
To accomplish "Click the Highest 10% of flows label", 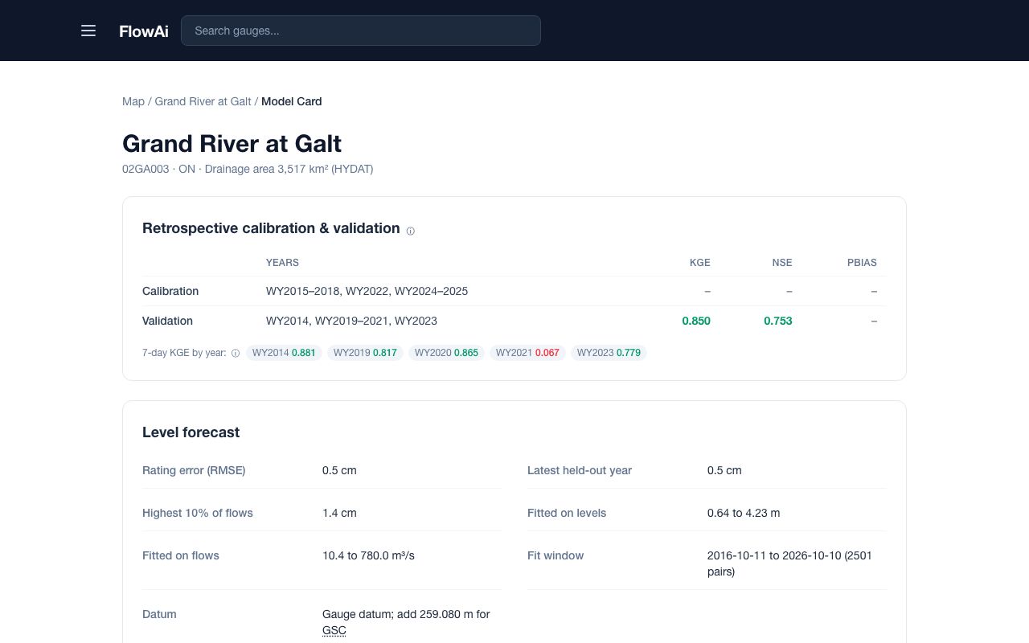I will pyautogui.click(x=198, y=513).
